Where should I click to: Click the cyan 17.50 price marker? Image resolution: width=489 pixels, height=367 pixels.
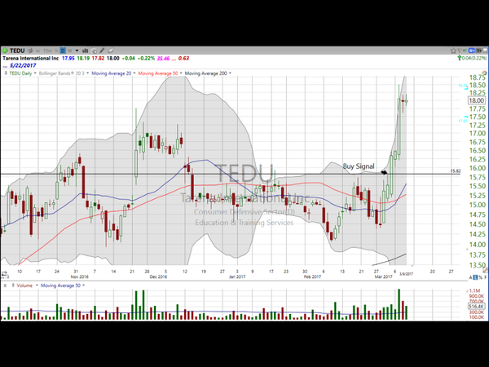pos(463,121)
